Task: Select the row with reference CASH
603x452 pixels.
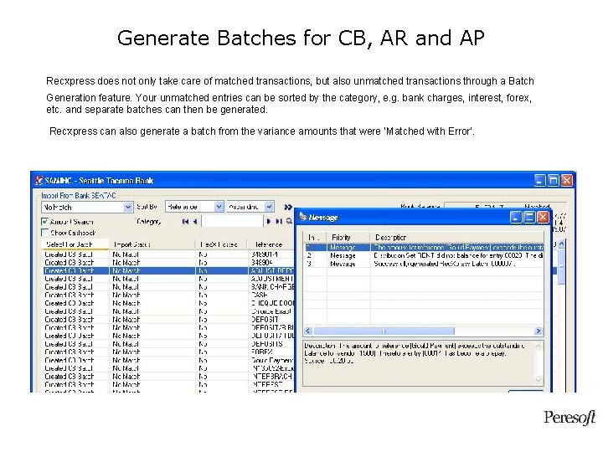Action: point(167,295)
